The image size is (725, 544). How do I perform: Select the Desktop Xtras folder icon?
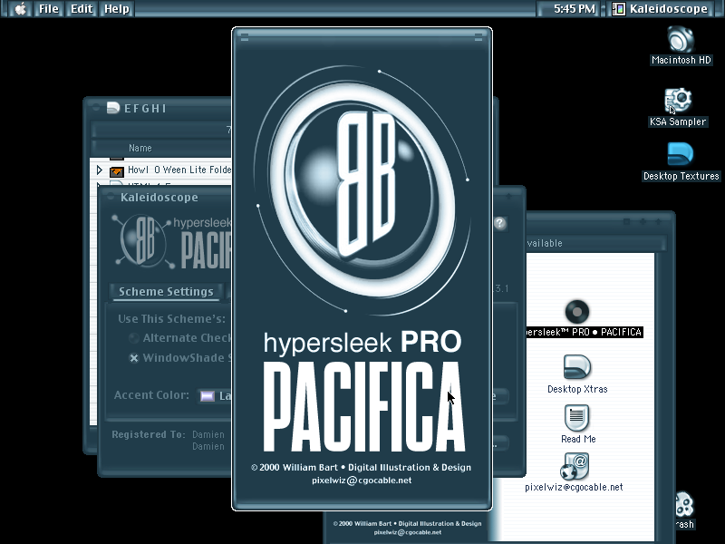pyautogui.click(x=577, y=367)
